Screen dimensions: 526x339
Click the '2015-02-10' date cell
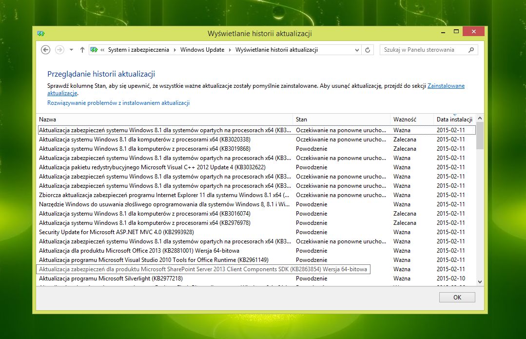point(450,278)
